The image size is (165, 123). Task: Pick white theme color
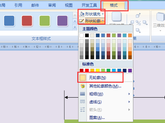tap(81, 36)
